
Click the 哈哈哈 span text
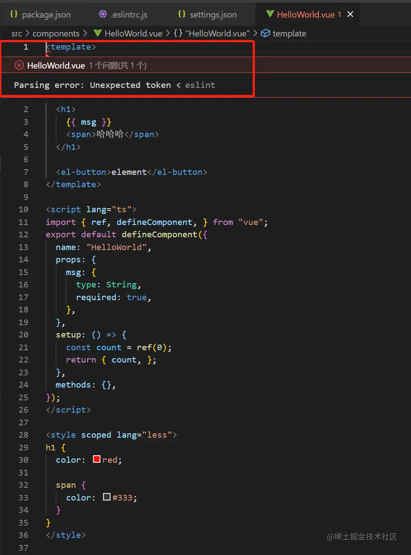tap(111, 134)
